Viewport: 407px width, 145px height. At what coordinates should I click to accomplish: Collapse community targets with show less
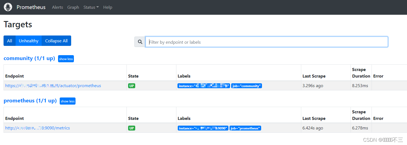click(66, 59)
